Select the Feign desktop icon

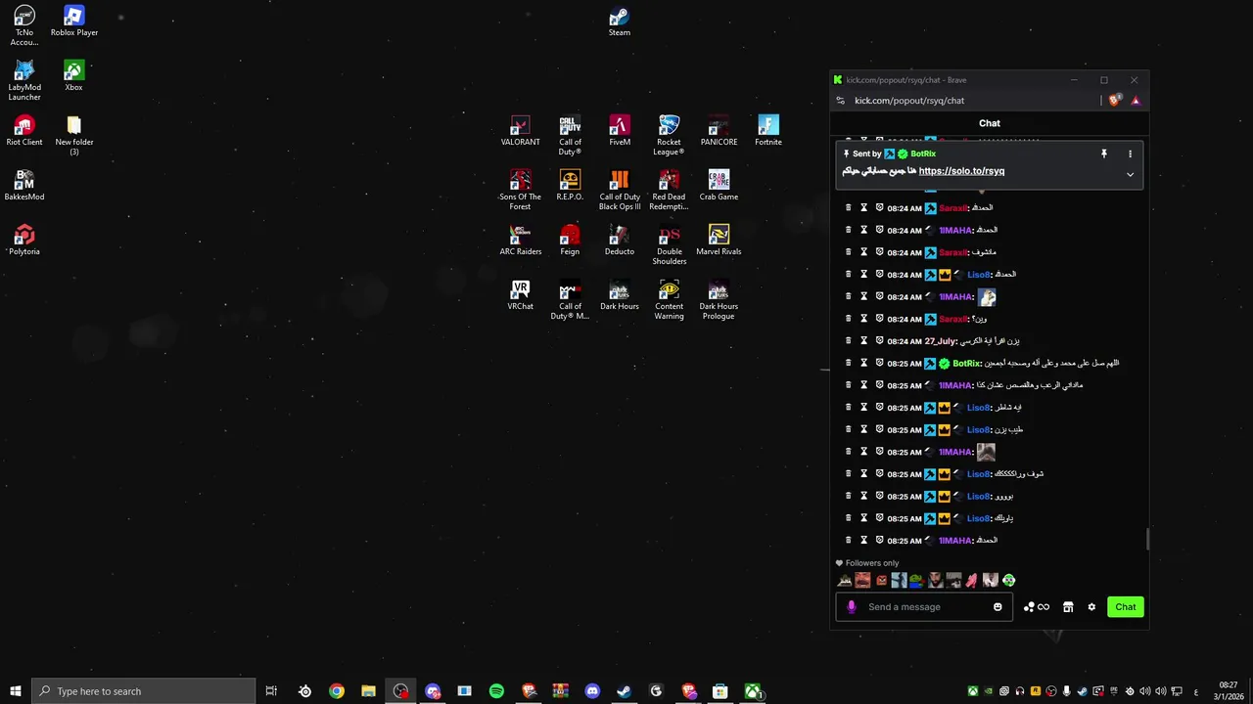pyautogui.click(x=570, y=241)
